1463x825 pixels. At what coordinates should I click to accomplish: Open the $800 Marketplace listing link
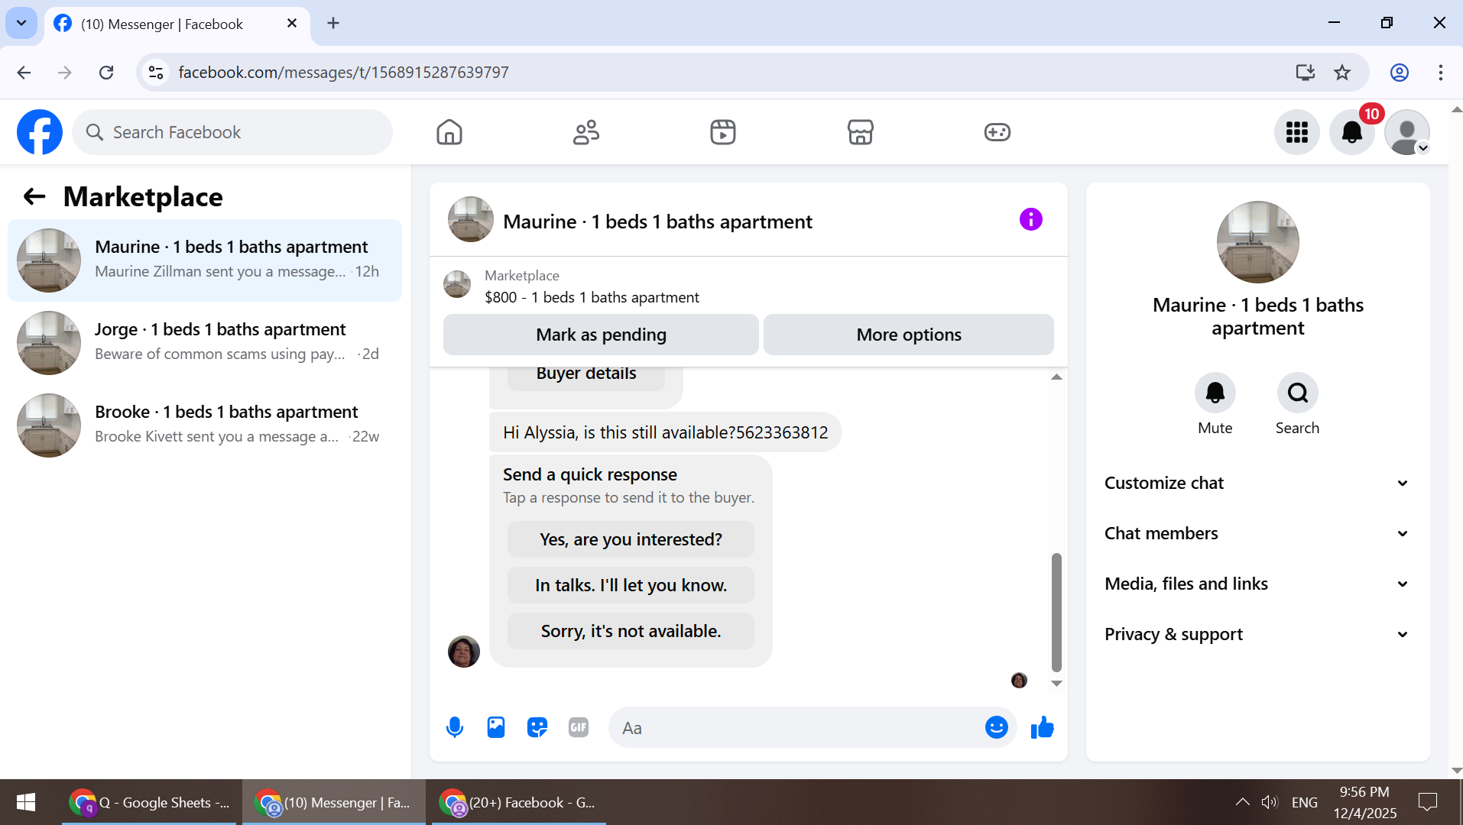[592, 297]
